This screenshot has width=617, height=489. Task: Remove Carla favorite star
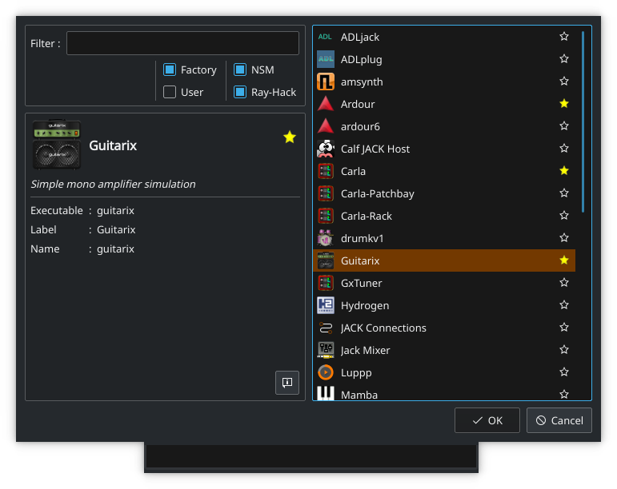[564, 171]
